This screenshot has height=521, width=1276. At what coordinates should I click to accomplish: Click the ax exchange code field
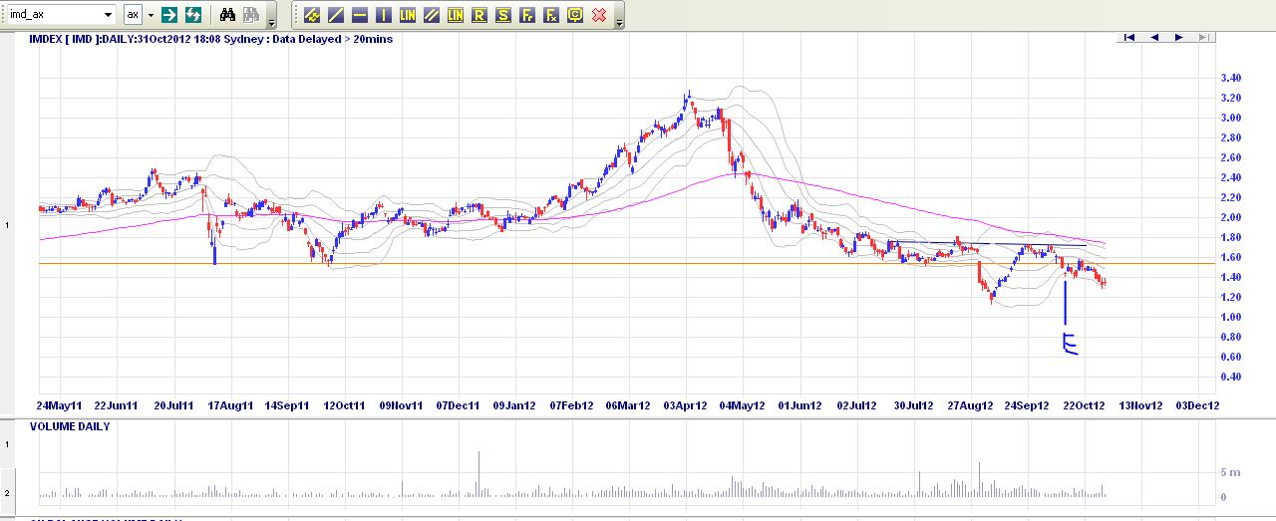pos(134,15)
